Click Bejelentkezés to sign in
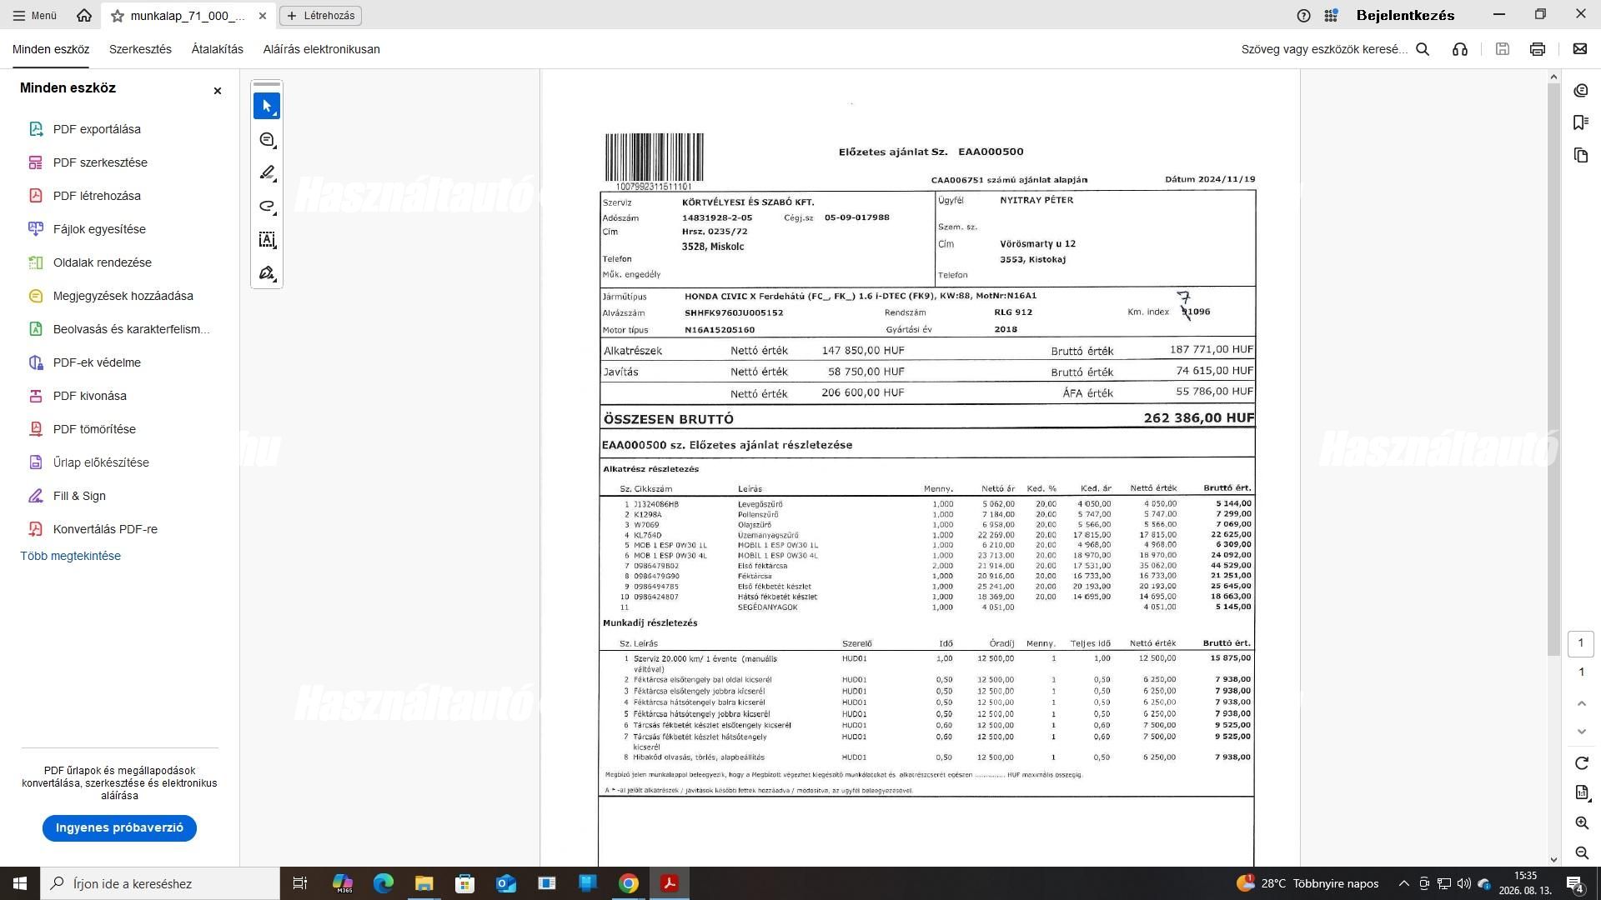Image resolution: width=1601 pixels, height=900 pixels. pos(1406,15)
